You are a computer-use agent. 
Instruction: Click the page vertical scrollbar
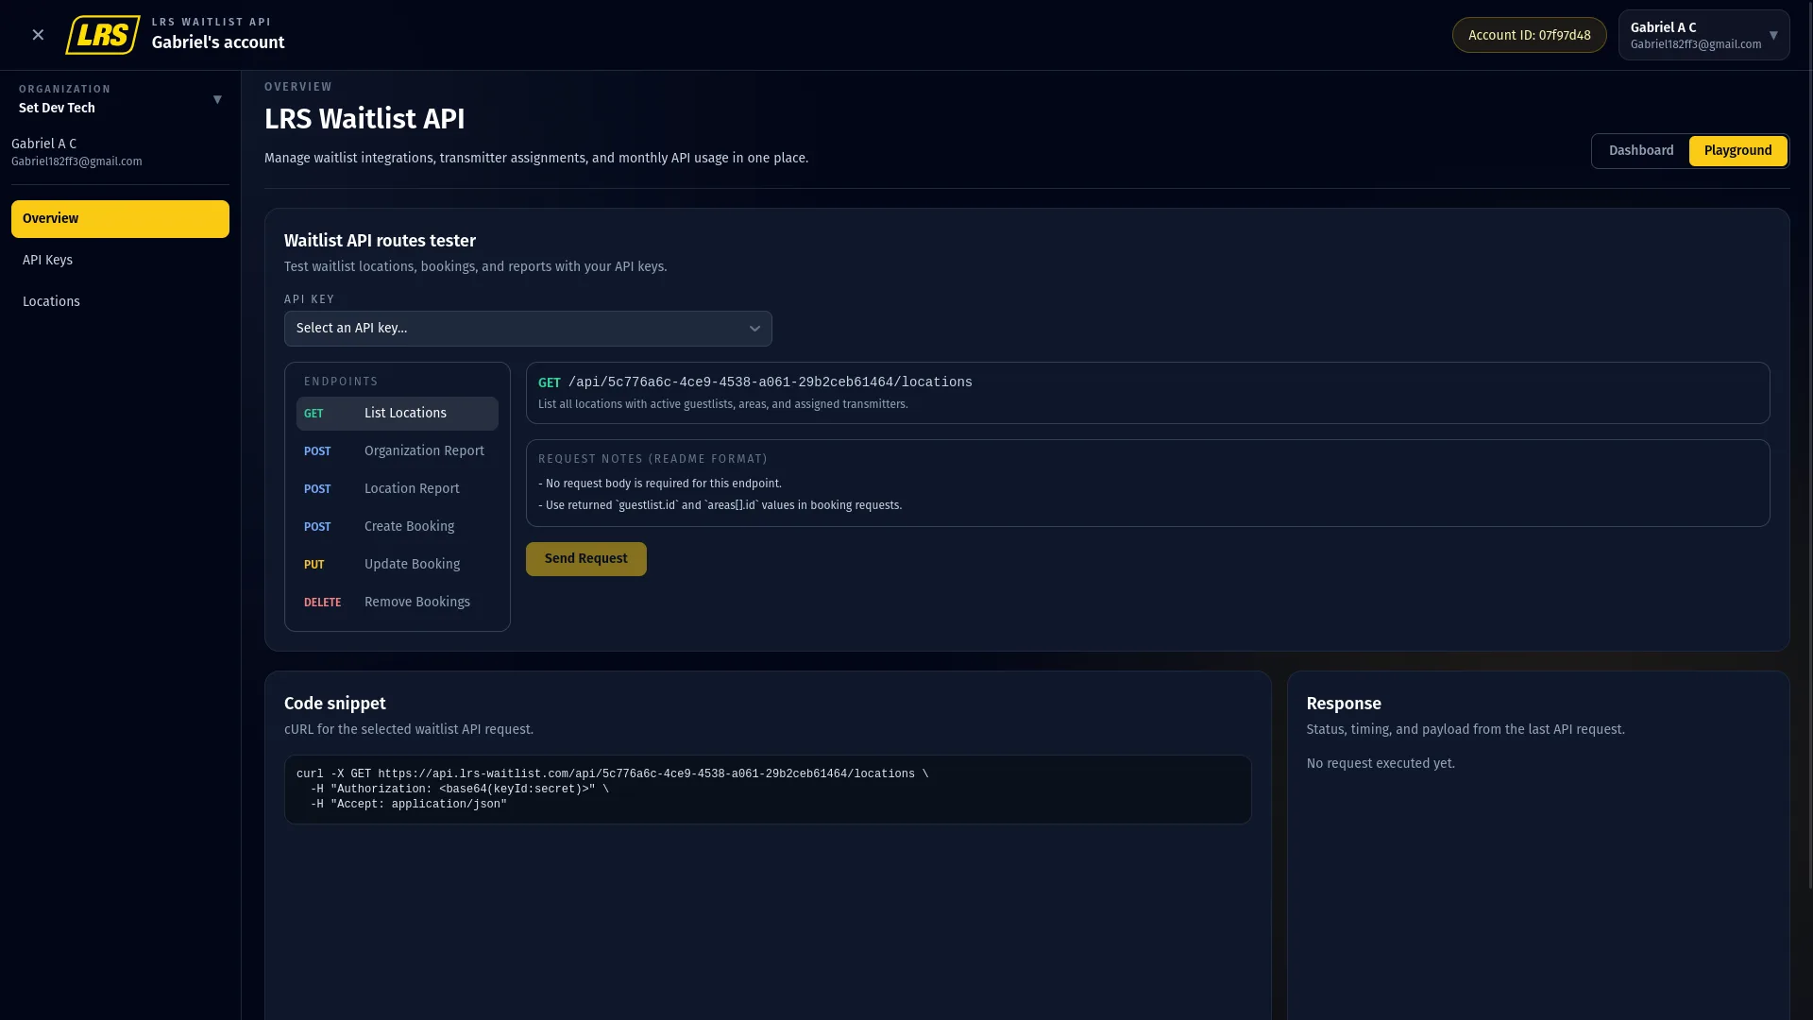click(1809, 444)
